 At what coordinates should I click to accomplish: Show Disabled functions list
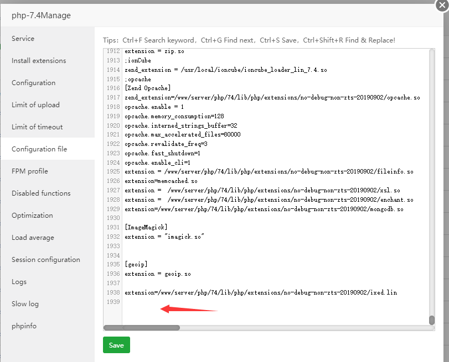(x=41, y=193)
